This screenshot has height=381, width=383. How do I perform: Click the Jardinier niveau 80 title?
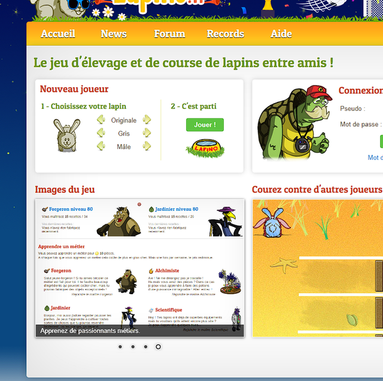(177, 209)
